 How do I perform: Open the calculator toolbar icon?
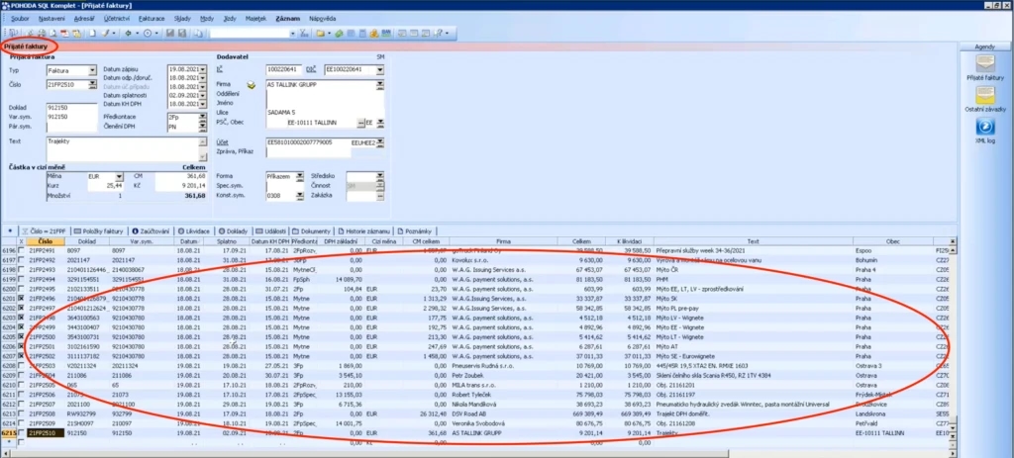click(x=362, y=33)
